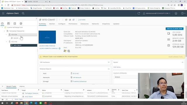
Task: Switch to Networking inventory view
Action: (x=21, y=23)
